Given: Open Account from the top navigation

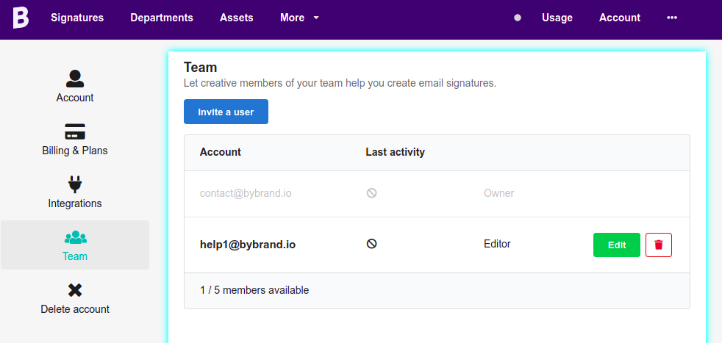Looking at the screenshot, I should pos(620,18).
